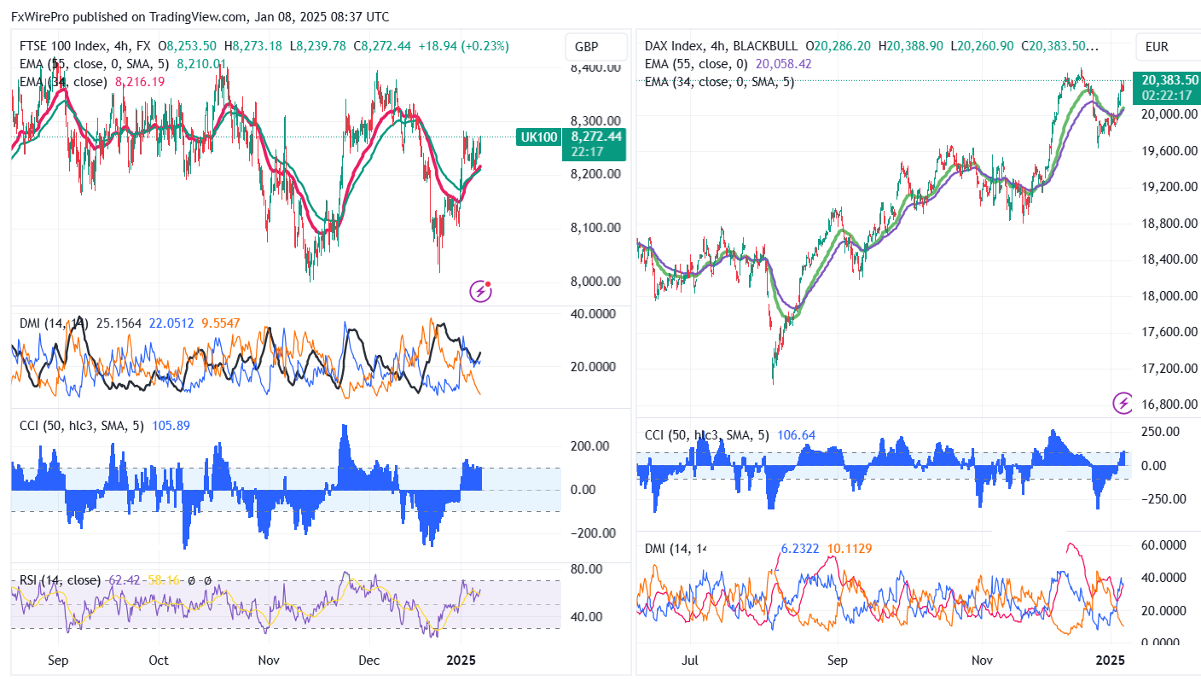Click the 250.00 level on the DAX CCI axis
Screen dimensions: 1201x681
(x=1160, y=432)
